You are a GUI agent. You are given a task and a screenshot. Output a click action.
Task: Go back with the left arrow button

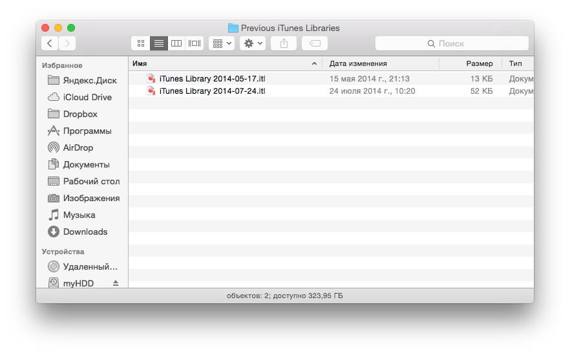click(x=50, y=43)
